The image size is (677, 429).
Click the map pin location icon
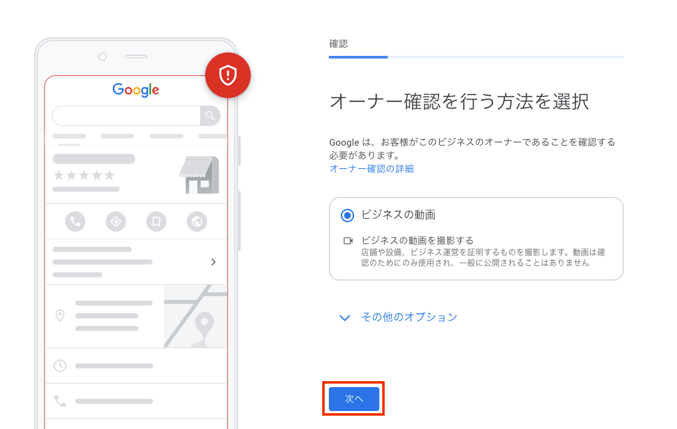click(x=60, y=316)
